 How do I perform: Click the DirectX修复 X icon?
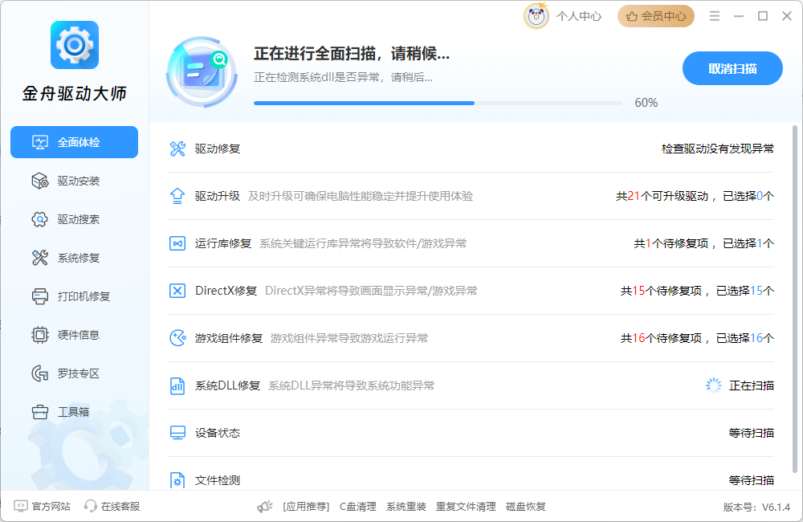(x=177, y=291)
